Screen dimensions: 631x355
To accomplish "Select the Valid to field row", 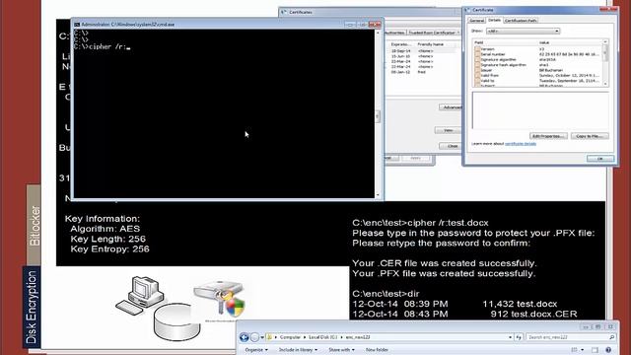I will click(538, 81).
